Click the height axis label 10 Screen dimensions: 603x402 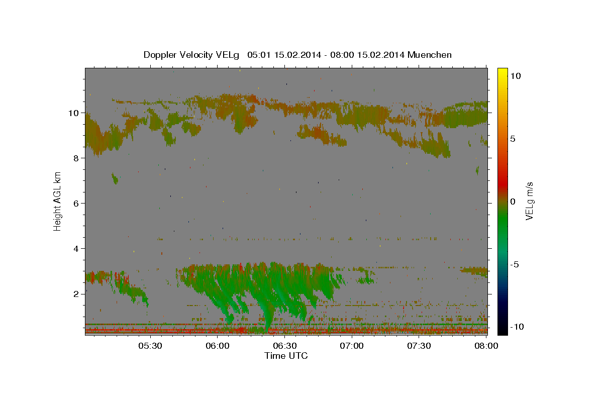click(74, 113)
